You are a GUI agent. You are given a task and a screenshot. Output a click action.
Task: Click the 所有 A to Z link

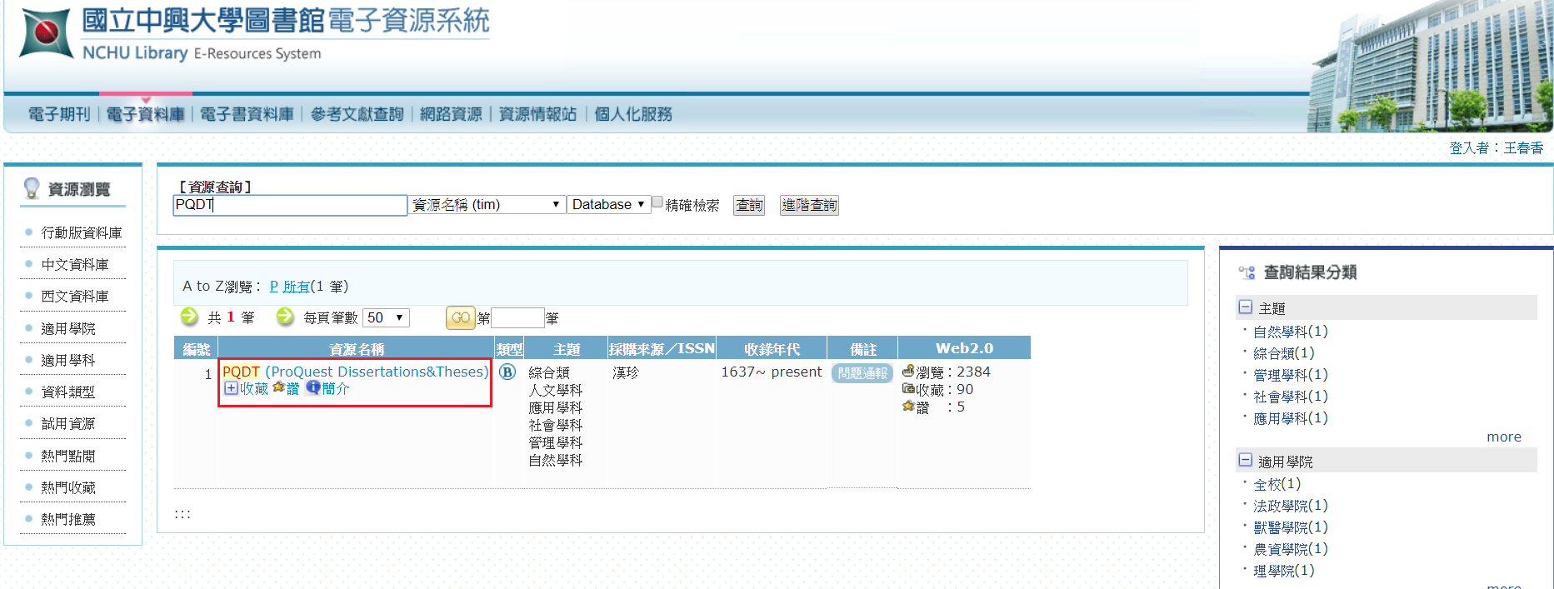pos(297,287)
